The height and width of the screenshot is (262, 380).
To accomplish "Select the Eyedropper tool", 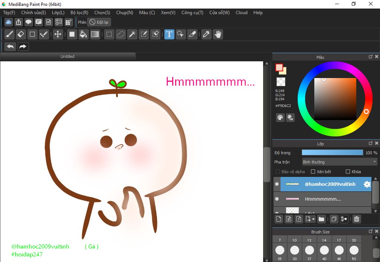I will point(206,34).
